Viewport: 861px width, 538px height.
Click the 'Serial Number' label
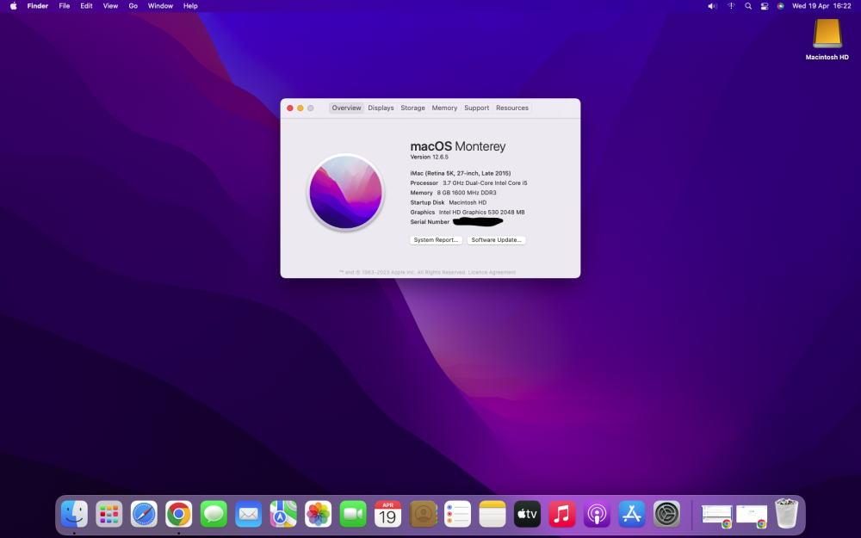[430, 222]
